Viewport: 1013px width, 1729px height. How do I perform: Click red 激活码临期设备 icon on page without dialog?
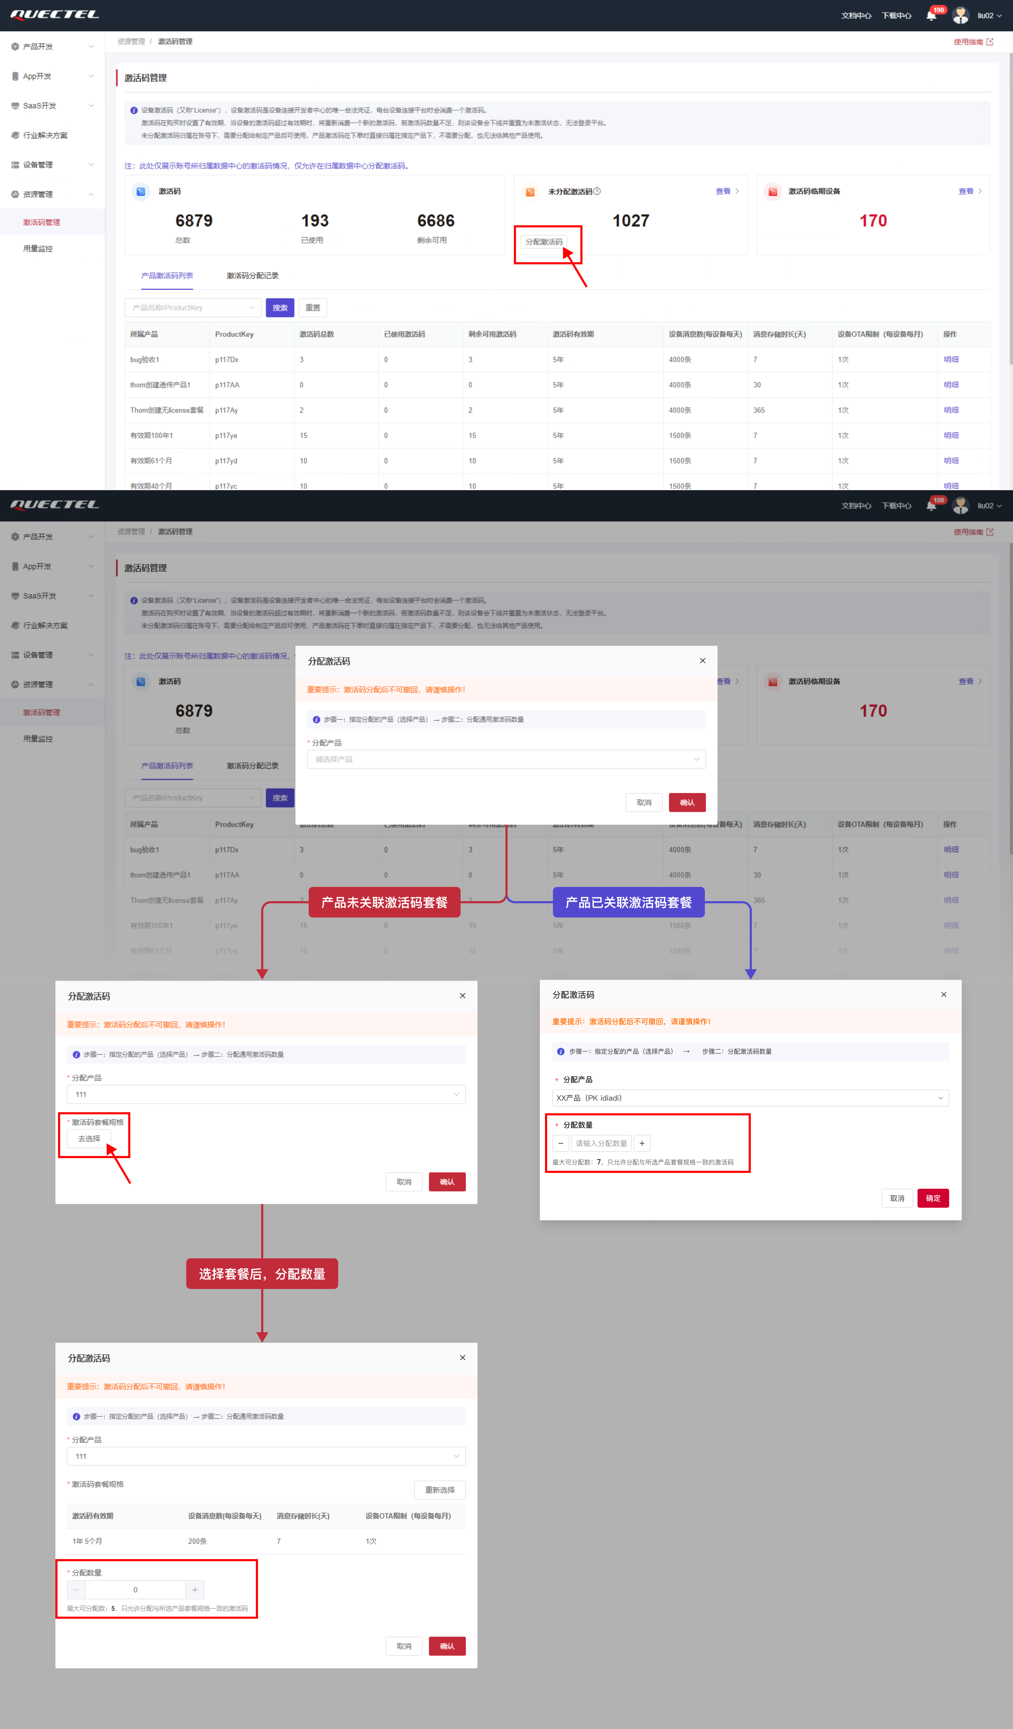tap(773, 192)
